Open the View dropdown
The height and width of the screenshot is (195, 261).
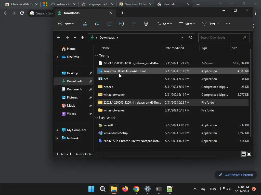pyautogui.click(x=187, y=24)
